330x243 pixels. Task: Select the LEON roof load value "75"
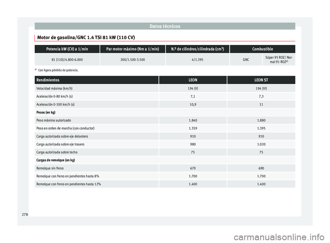pyautogui.click(x=193, y=152)
